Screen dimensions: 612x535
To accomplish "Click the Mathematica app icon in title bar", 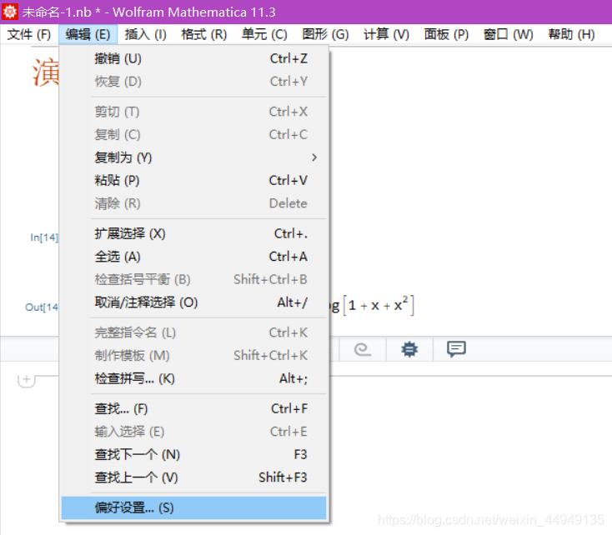I will (x=9, y=12).
